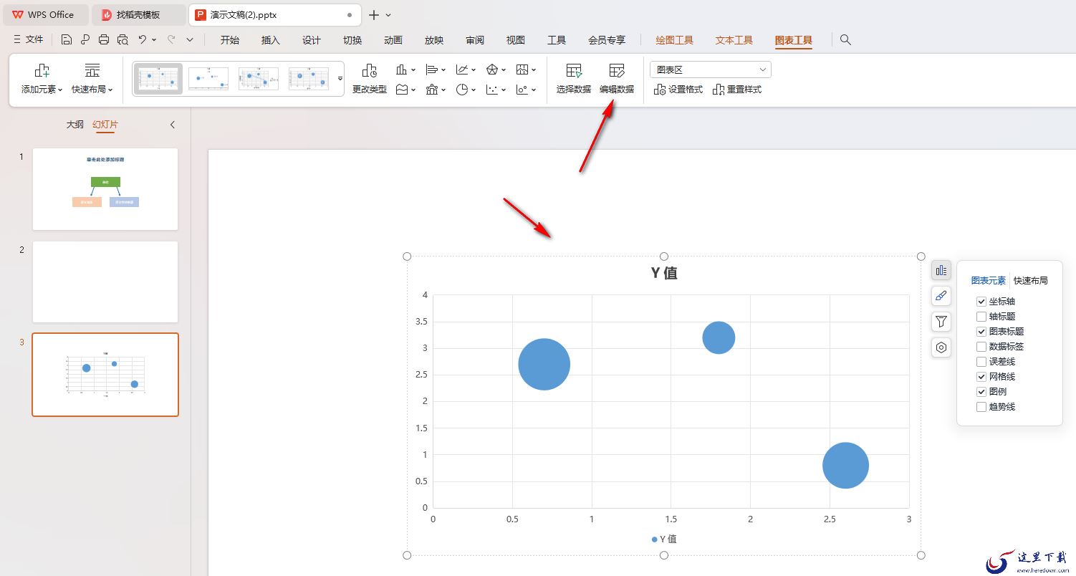Click the Save icon in quick access toolbar

pos(67,40)
